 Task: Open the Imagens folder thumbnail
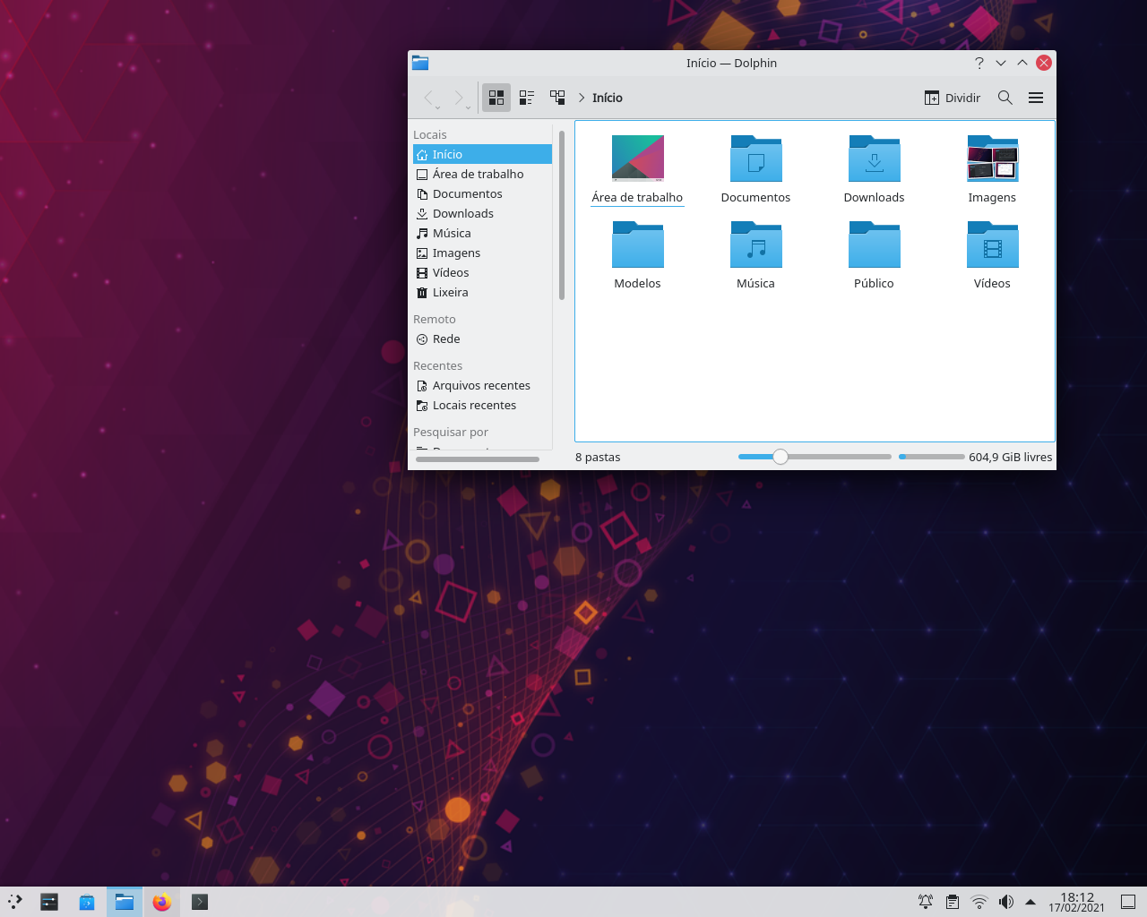coord(992,159)
